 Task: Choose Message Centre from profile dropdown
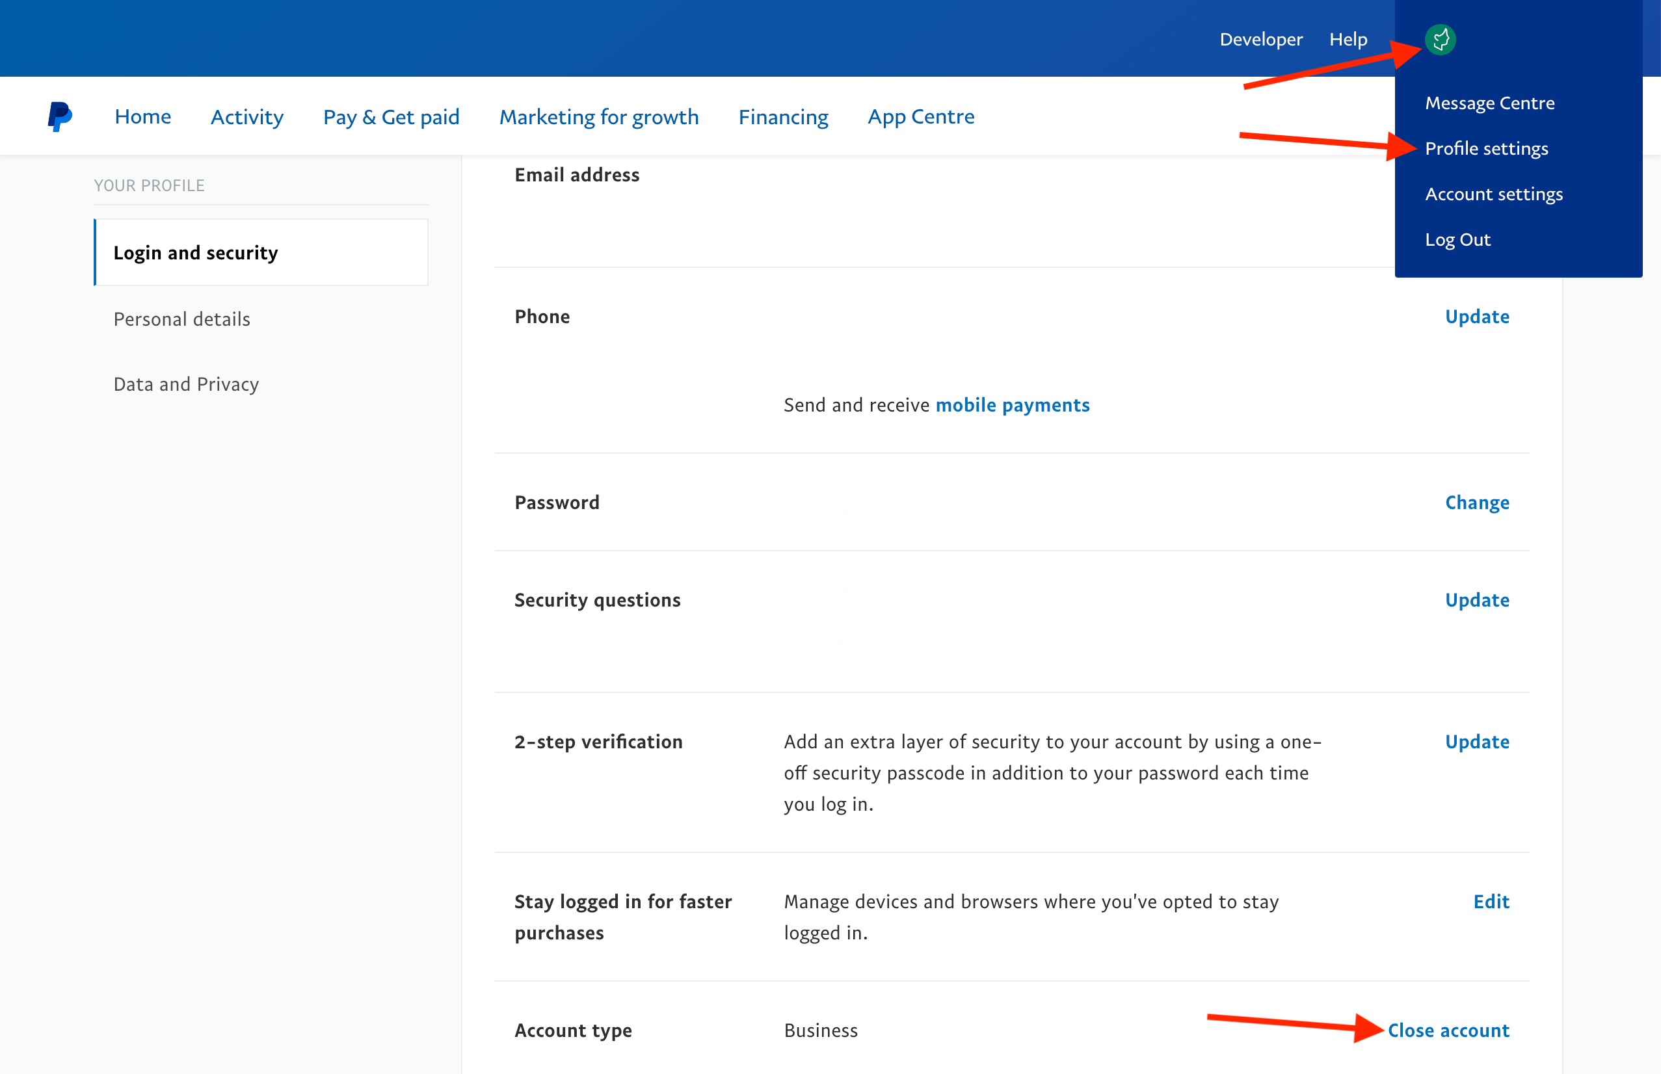point(1489,103)
